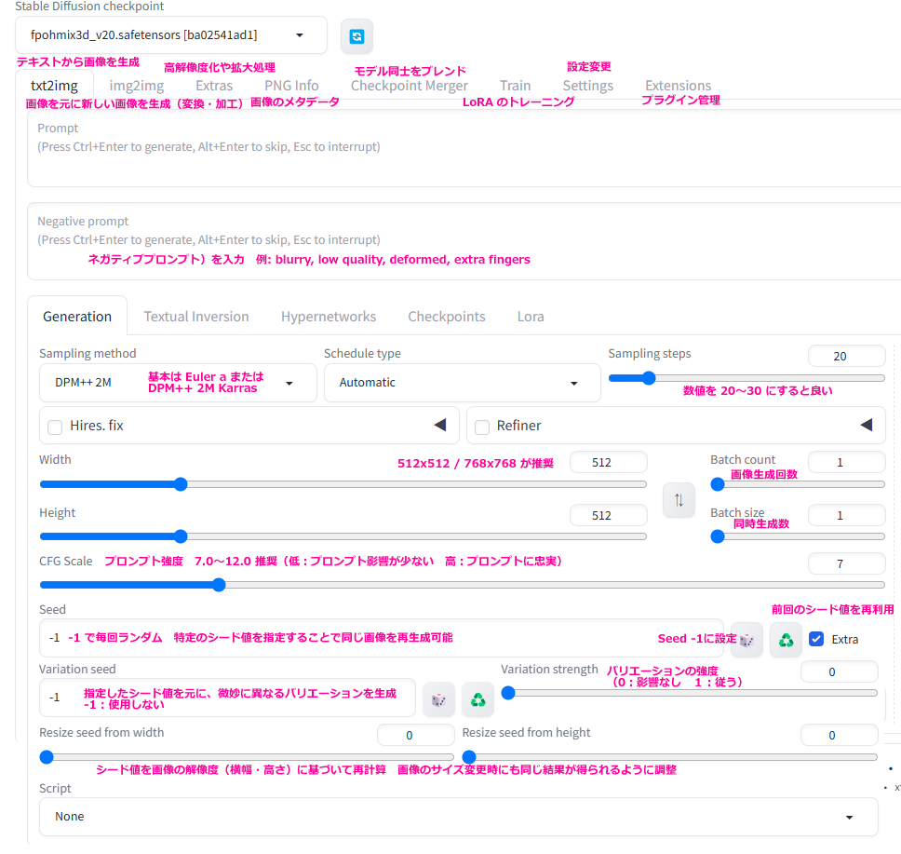Click the CFG Scale slider handle
Viewport: 901px width, 854px height.
(219, 585)
